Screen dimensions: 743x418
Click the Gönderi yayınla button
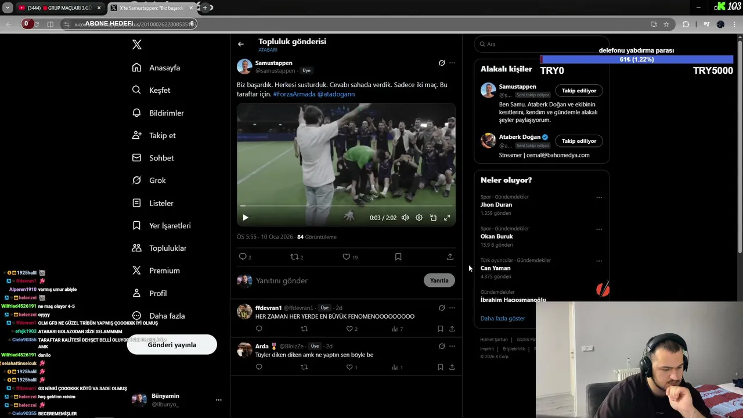point(172,345)
